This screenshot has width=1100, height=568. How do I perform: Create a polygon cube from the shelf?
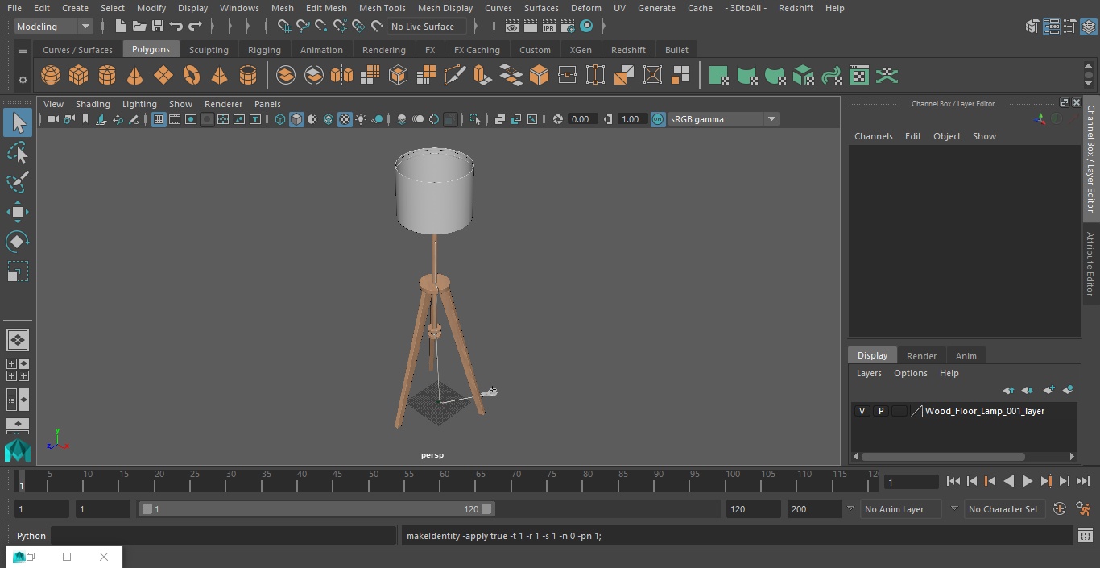[x=79, y=76]
